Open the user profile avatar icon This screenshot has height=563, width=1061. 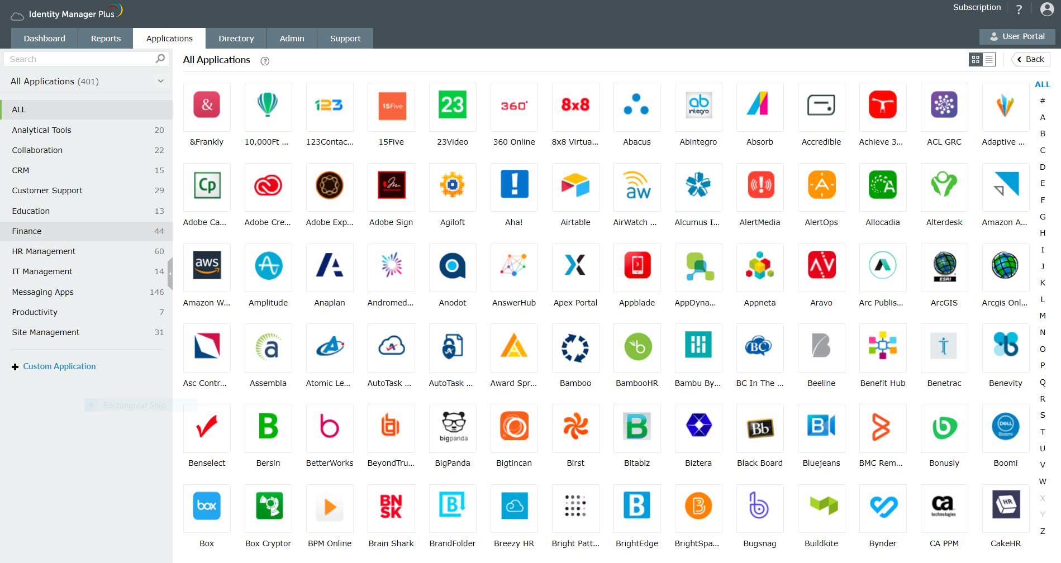[1047, 9]
